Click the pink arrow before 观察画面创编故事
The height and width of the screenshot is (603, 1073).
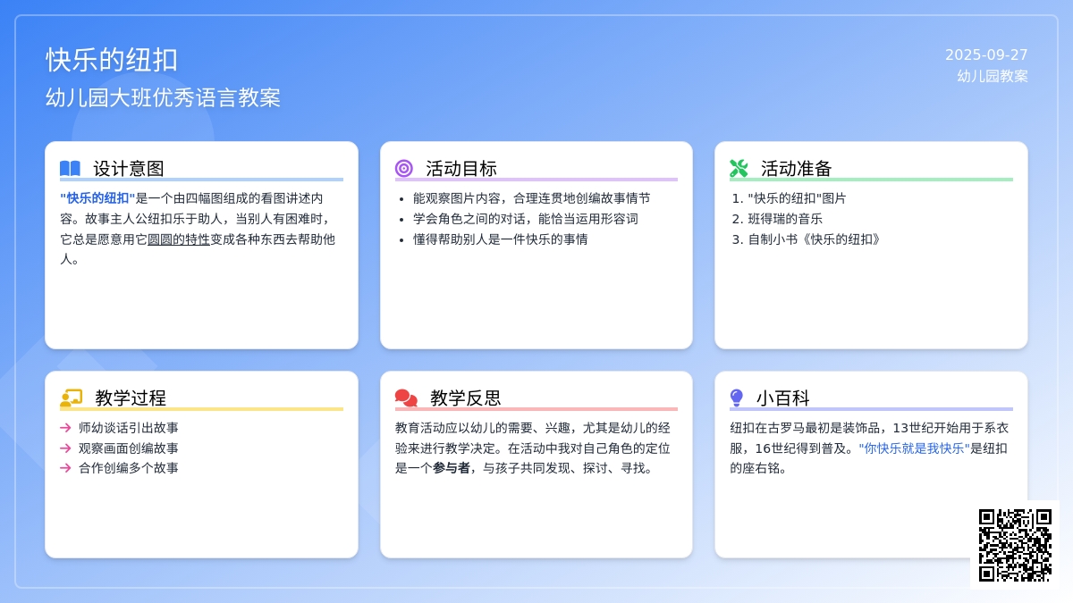pyautogui.click(x=65, y=448)
